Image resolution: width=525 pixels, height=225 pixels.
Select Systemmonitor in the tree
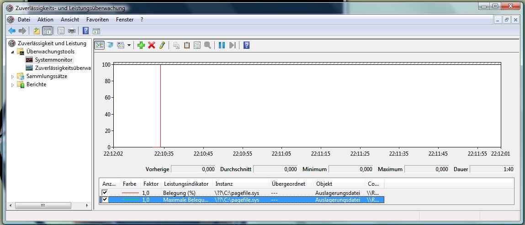point(53,60)
